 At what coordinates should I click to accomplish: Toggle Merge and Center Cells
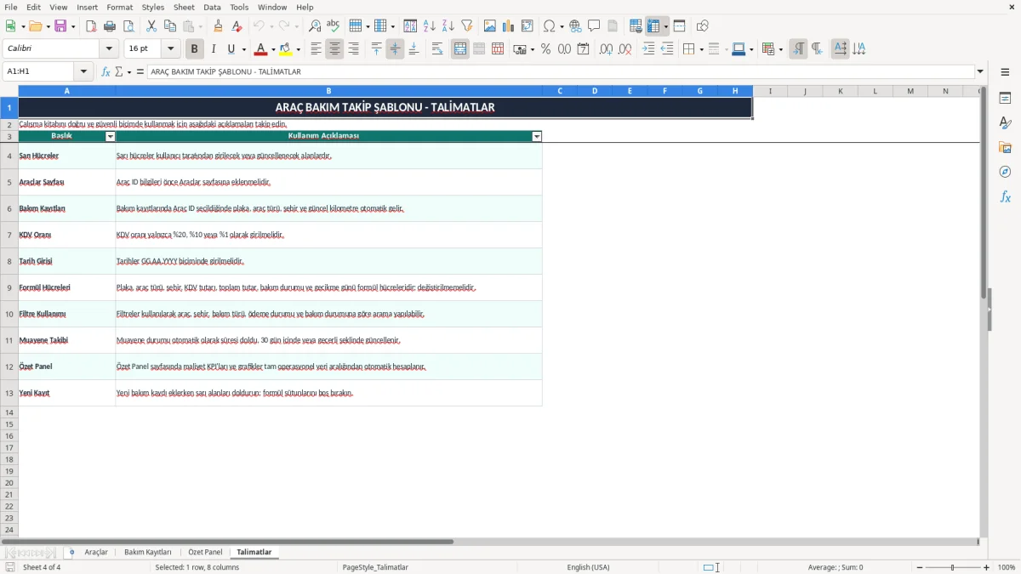460,49
